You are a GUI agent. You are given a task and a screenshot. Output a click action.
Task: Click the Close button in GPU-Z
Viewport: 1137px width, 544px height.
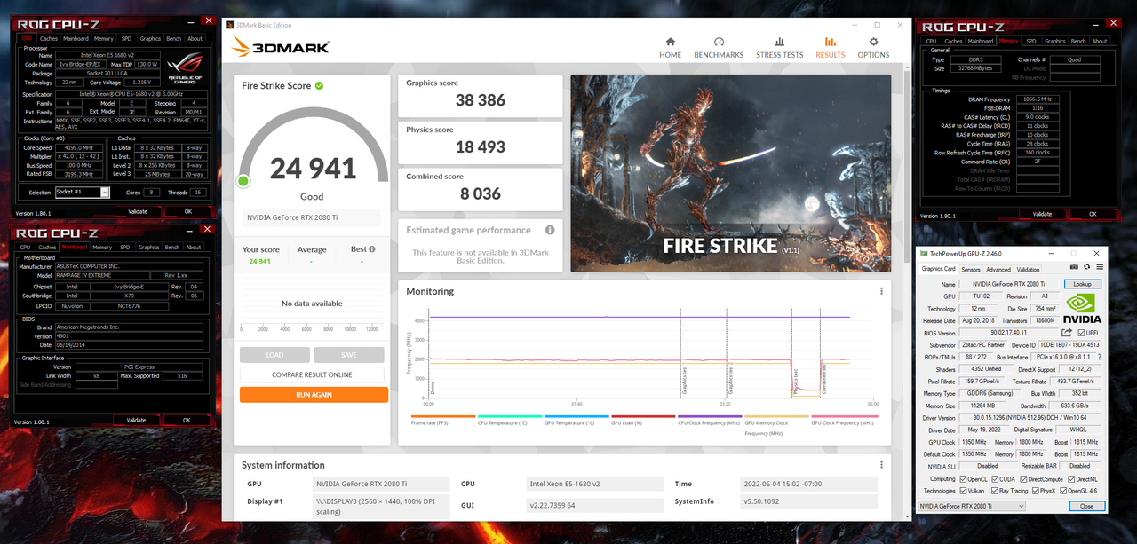pyautogui.click(x=1086, y=506)
